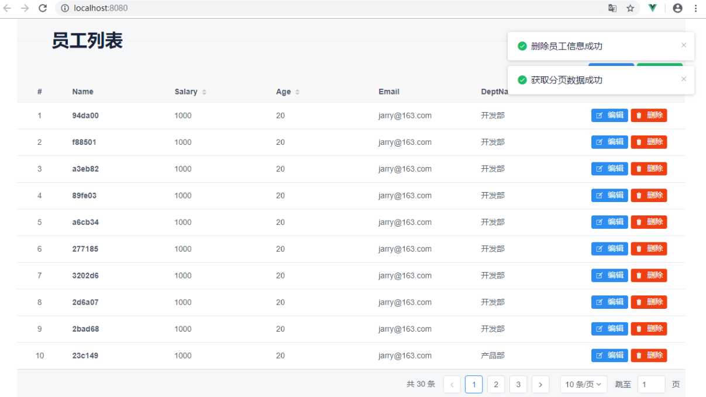Delete employee 3202d6
Image resolution: width=706 pixels, height=397 pixels.
coord(649,275)
